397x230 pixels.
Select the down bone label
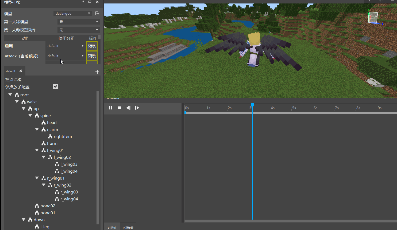click(39, 220)
